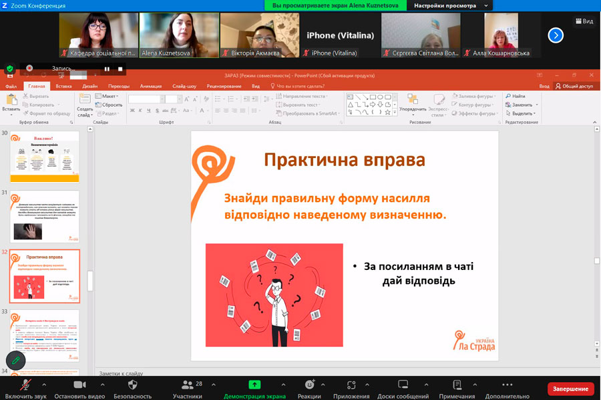Stop the recording with the square button
This screenshot has height=400, width=601.
120,69
